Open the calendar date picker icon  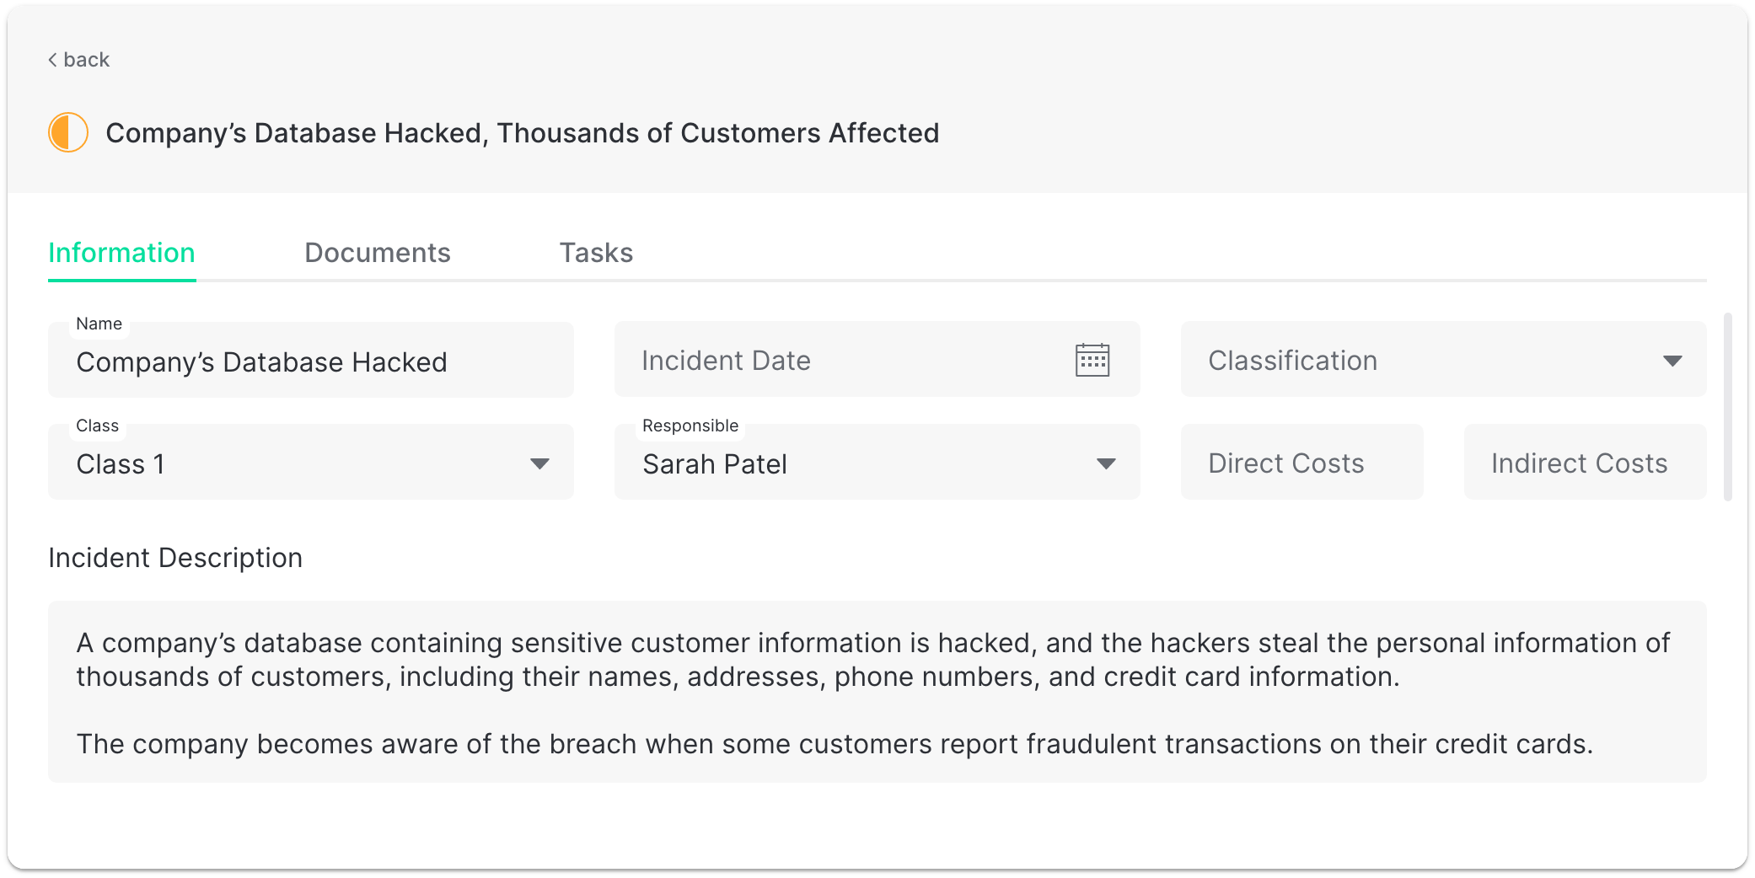(x=1092, y=360)
